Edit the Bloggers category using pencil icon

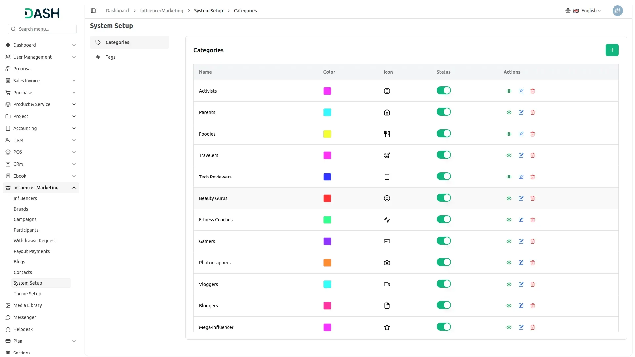tap(521, 306)
